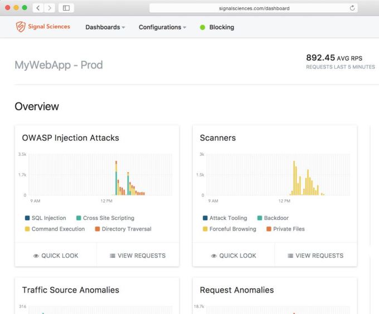Screen dimensions: 379x314
Task: Click the browser back arrow
Action: (x=38, y=8)
